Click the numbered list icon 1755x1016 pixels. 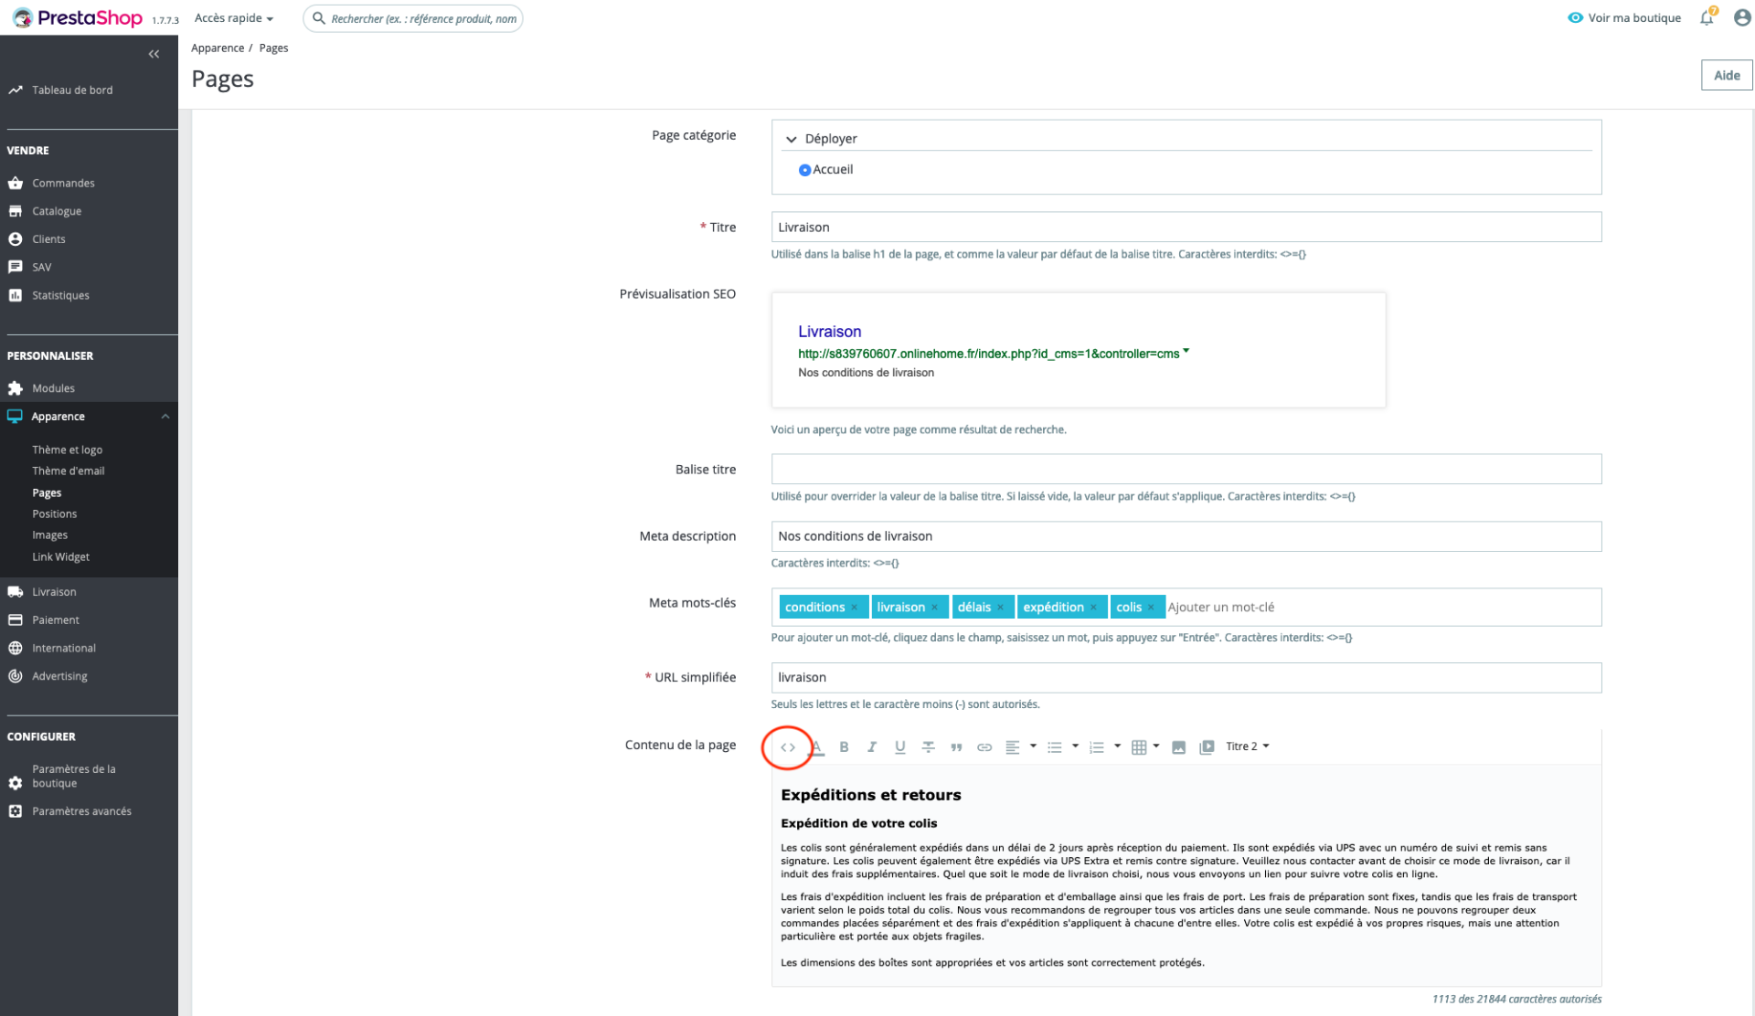pyautogui.click(x=1096, y=747)
